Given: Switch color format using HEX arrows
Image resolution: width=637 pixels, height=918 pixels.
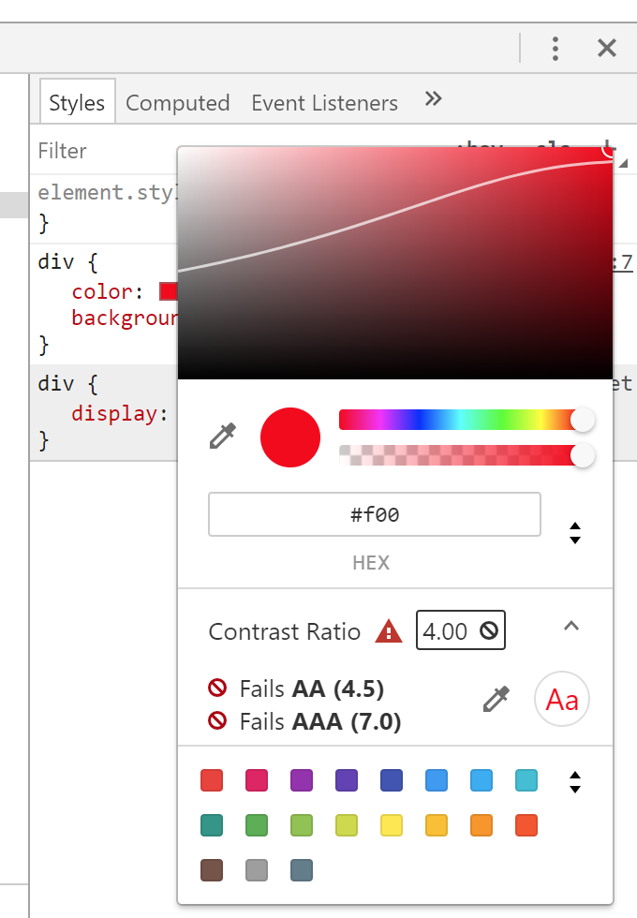Looking at the screenshot, I should [x=575, y=533].
